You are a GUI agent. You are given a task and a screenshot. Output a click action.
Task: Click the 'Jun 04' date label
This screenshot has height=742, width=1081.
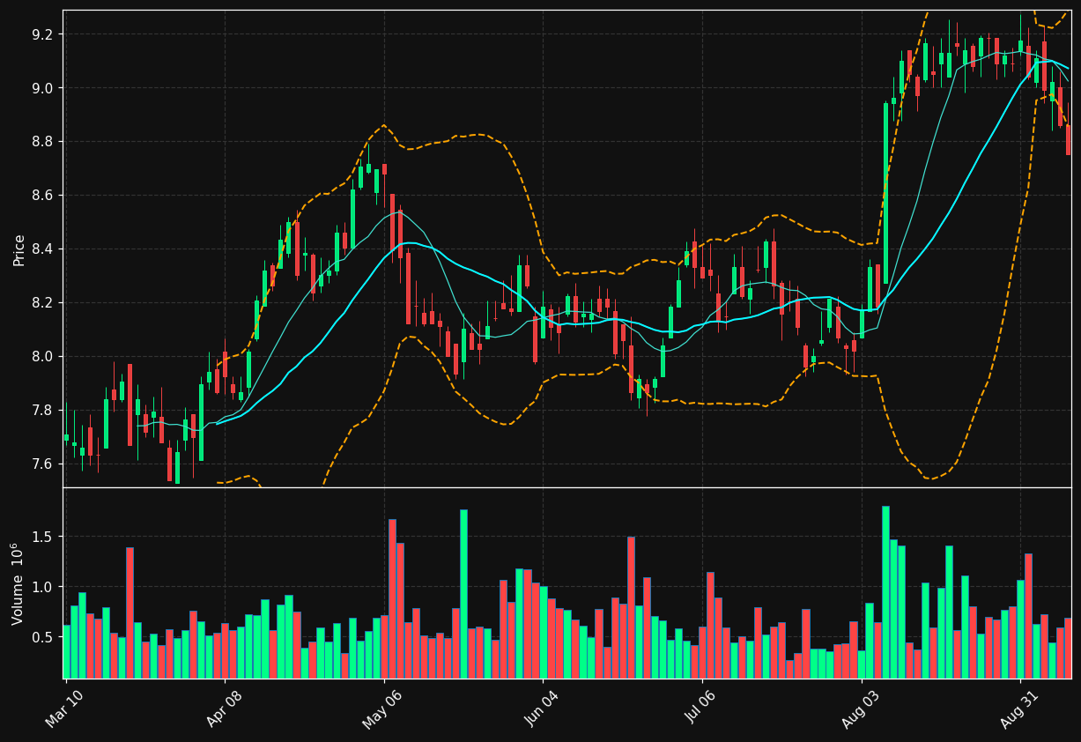tap(541, 709)
